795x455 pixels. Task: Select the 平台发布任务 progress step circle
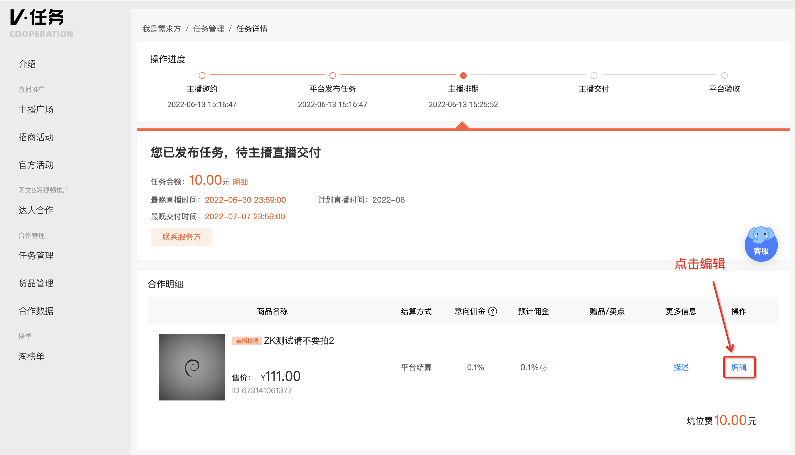[x=332, y=75]
